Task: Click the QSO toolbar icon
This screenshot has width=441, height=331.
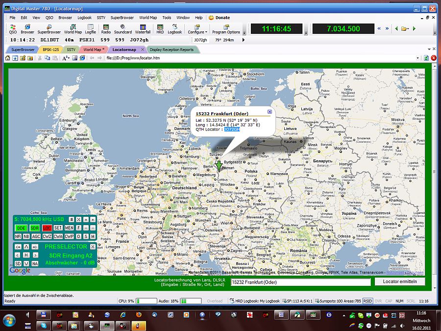Action: (x=13, y=29)
